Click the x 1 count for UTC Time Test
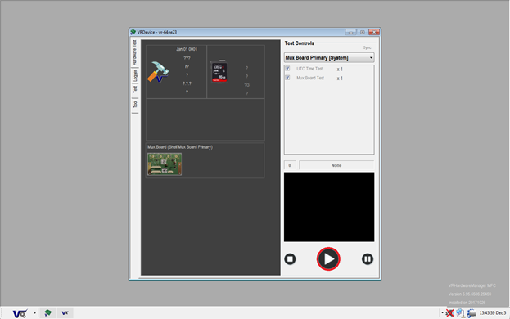Viewport: 510px width, 319px height. tap(340, 70)
